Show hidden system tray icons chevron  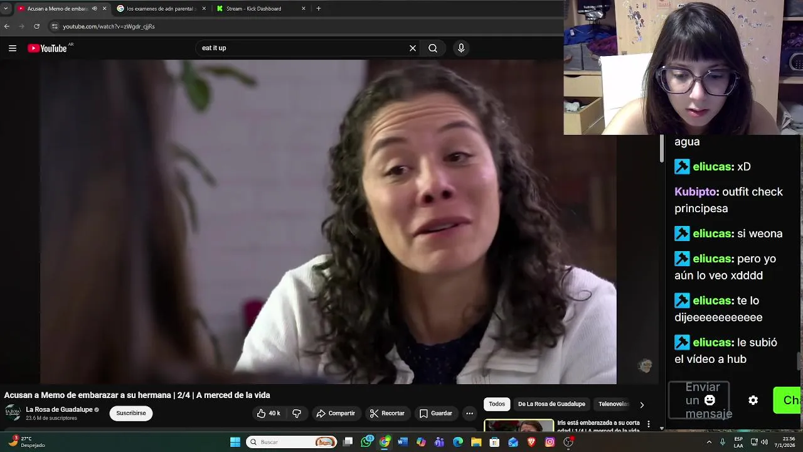(x=709, y=442)
